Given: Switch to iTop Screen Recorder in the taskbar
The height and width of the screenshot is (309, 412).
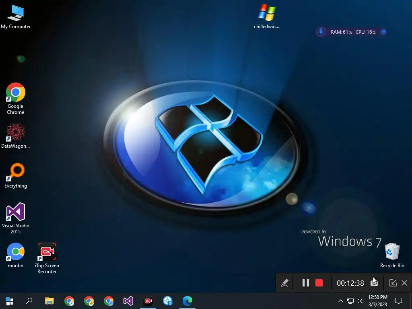Looking at the screenshot, I should coord(148,301).
